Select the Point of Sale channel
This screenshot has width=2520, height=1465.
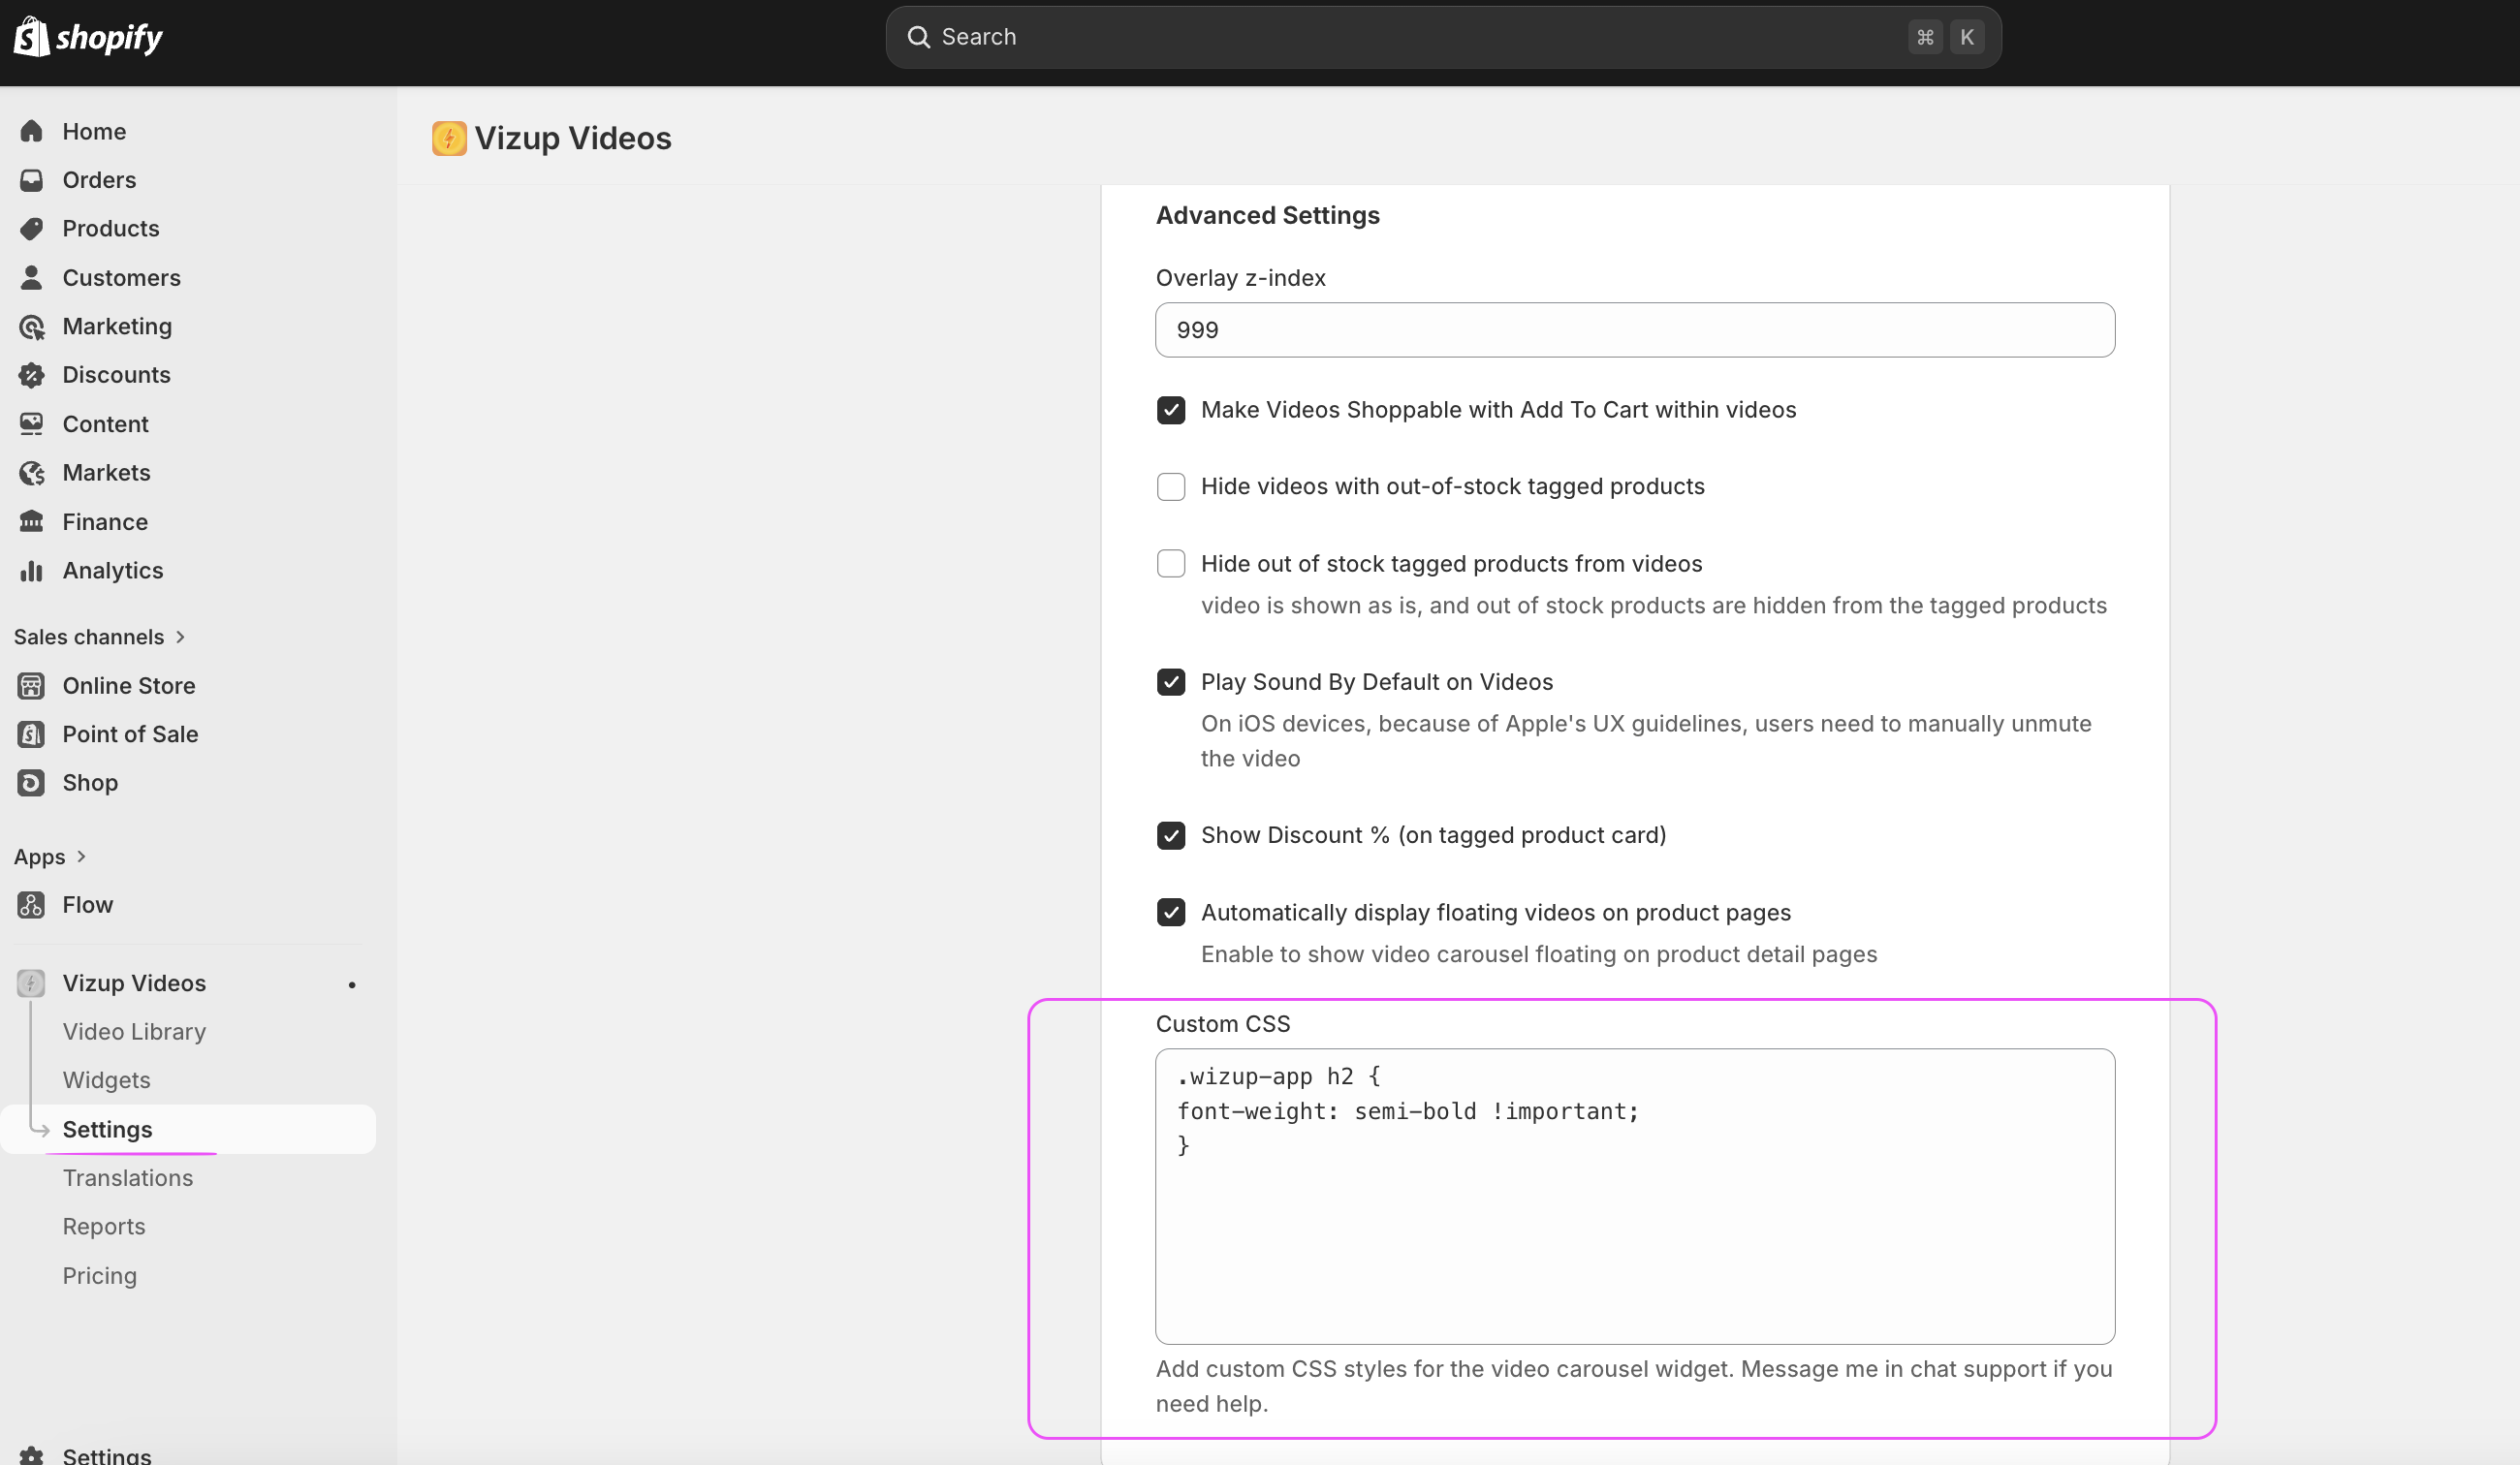coord(31,733)
